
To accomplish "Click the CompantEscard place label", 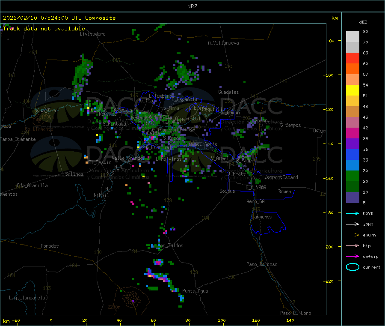I will 281,177.
